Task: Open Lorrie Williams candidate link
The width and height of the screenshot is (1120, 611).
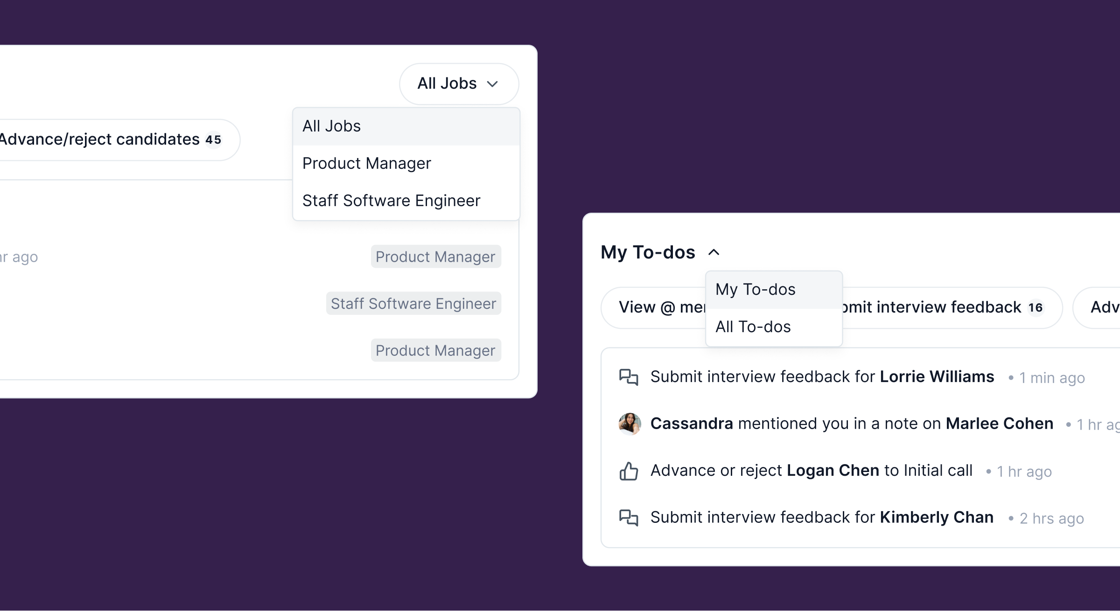Action: point(937,377)
